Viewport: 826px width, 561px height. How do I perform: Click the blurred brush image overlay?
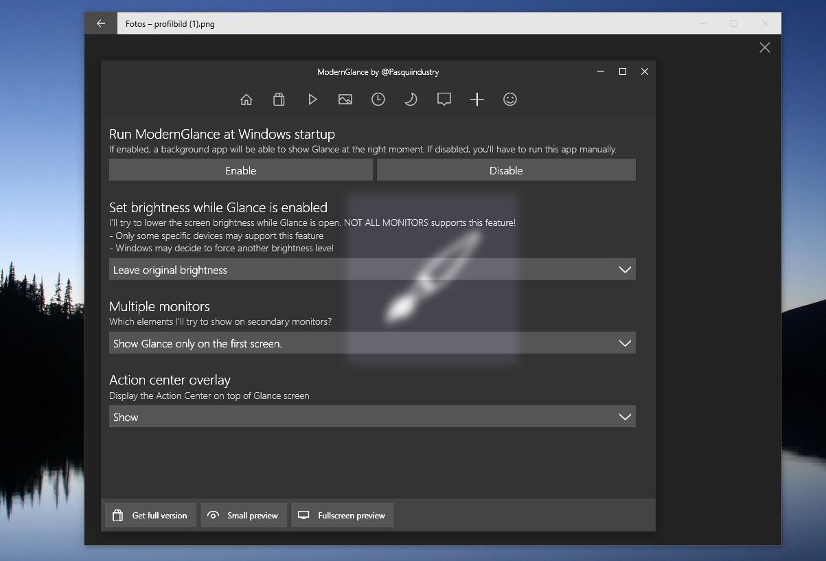pyautogui.click(x=432, y=278)
